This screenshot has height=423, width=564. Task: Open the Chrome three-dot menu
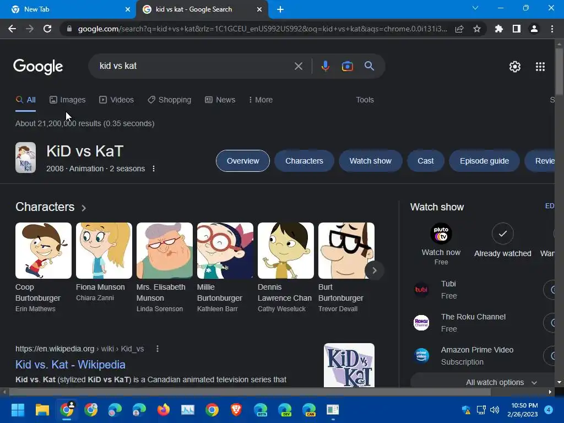click(552, 29)
